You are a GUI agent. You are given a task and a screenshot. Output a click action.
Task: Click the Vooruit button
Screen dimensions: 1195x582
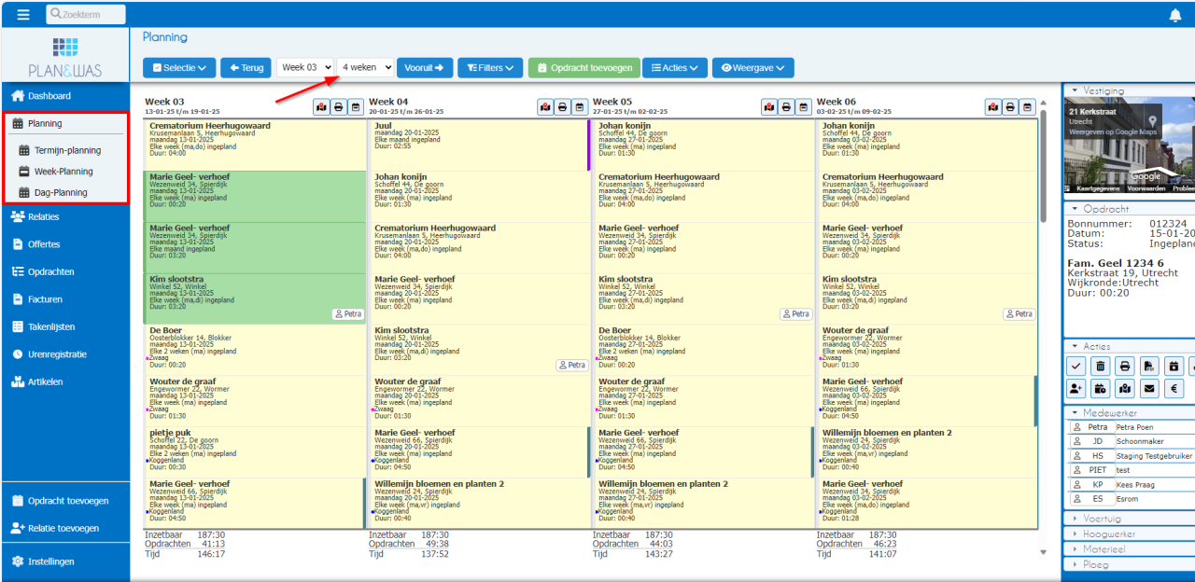pos(425,68)
